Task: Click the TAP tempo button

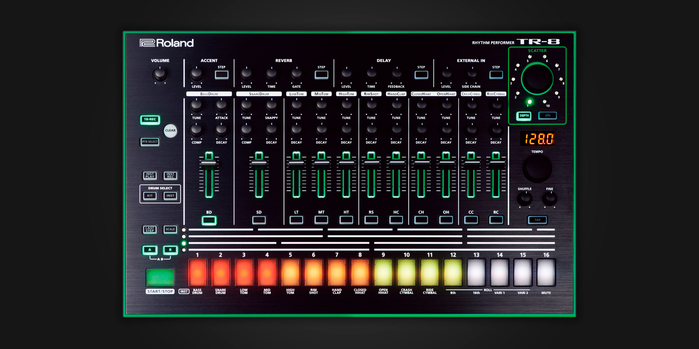Action: [x=537, y=220]
